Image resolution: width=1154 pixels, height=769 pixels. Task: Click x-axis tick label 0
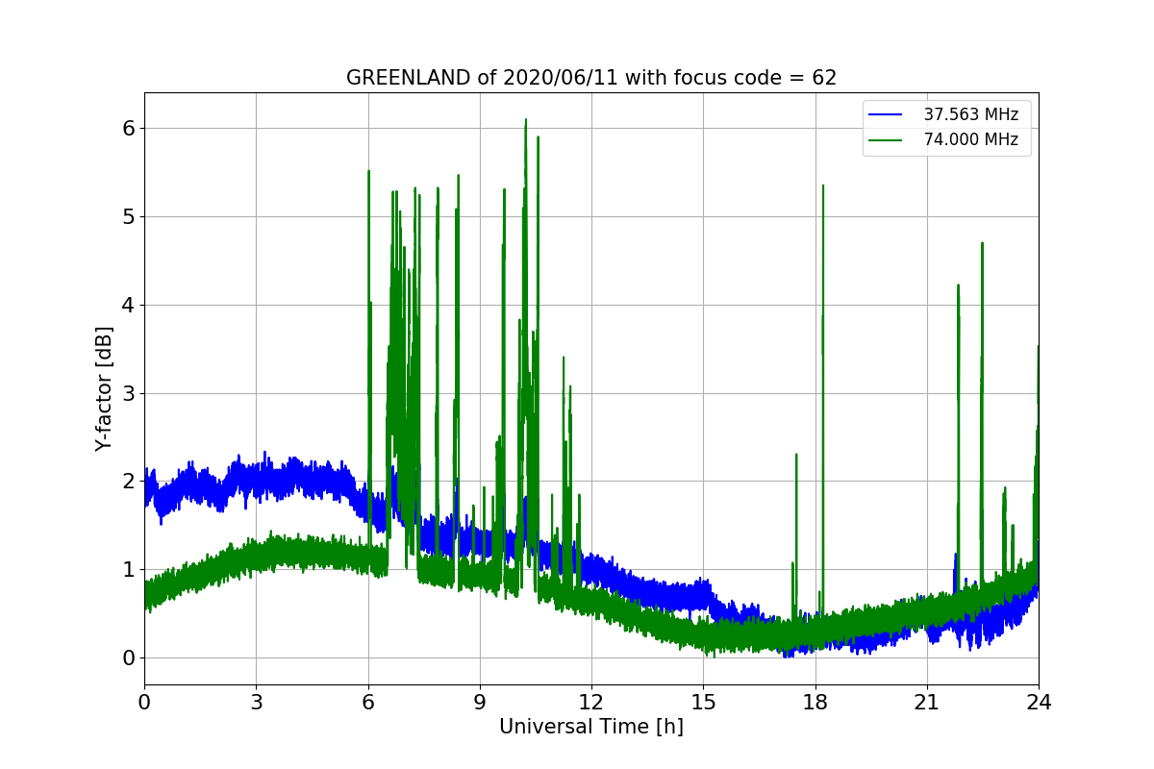pyautogui.click(x=144, y=703)
